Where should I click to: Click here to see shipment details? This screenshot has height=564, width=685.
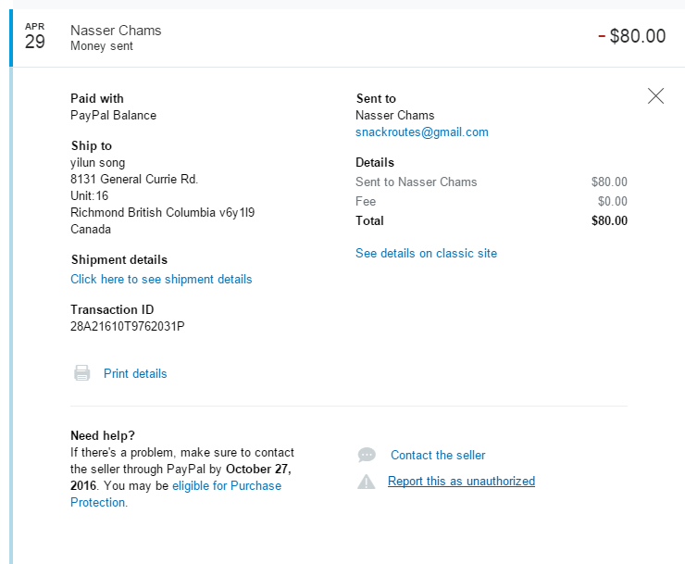[x=161, y=279]
